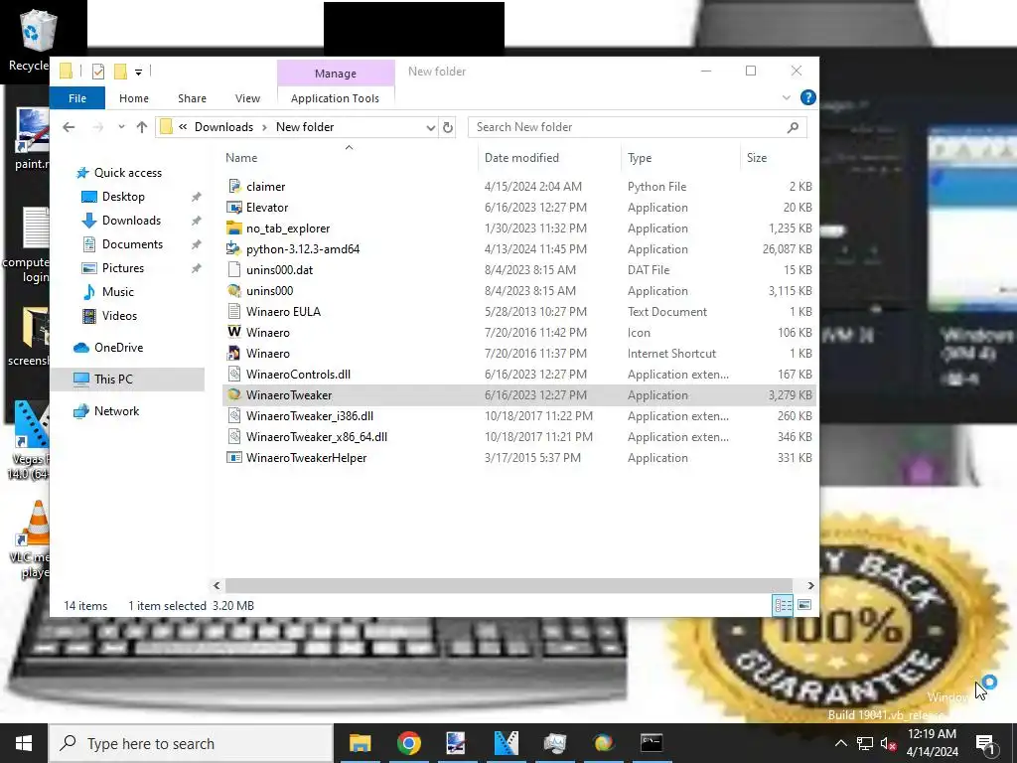The image size is (1017, 763).
Task: Show hidden system tray icons
Action: tap(840, 743)
